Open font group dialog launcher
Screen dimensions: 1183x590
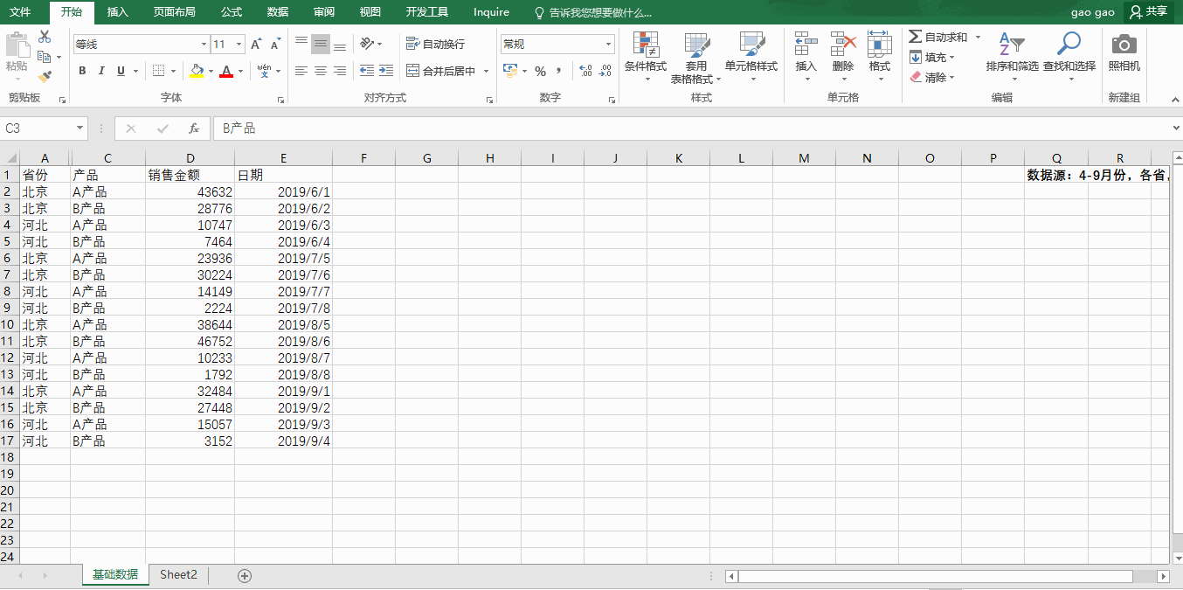pyautogui.click(x=280, y=101)
